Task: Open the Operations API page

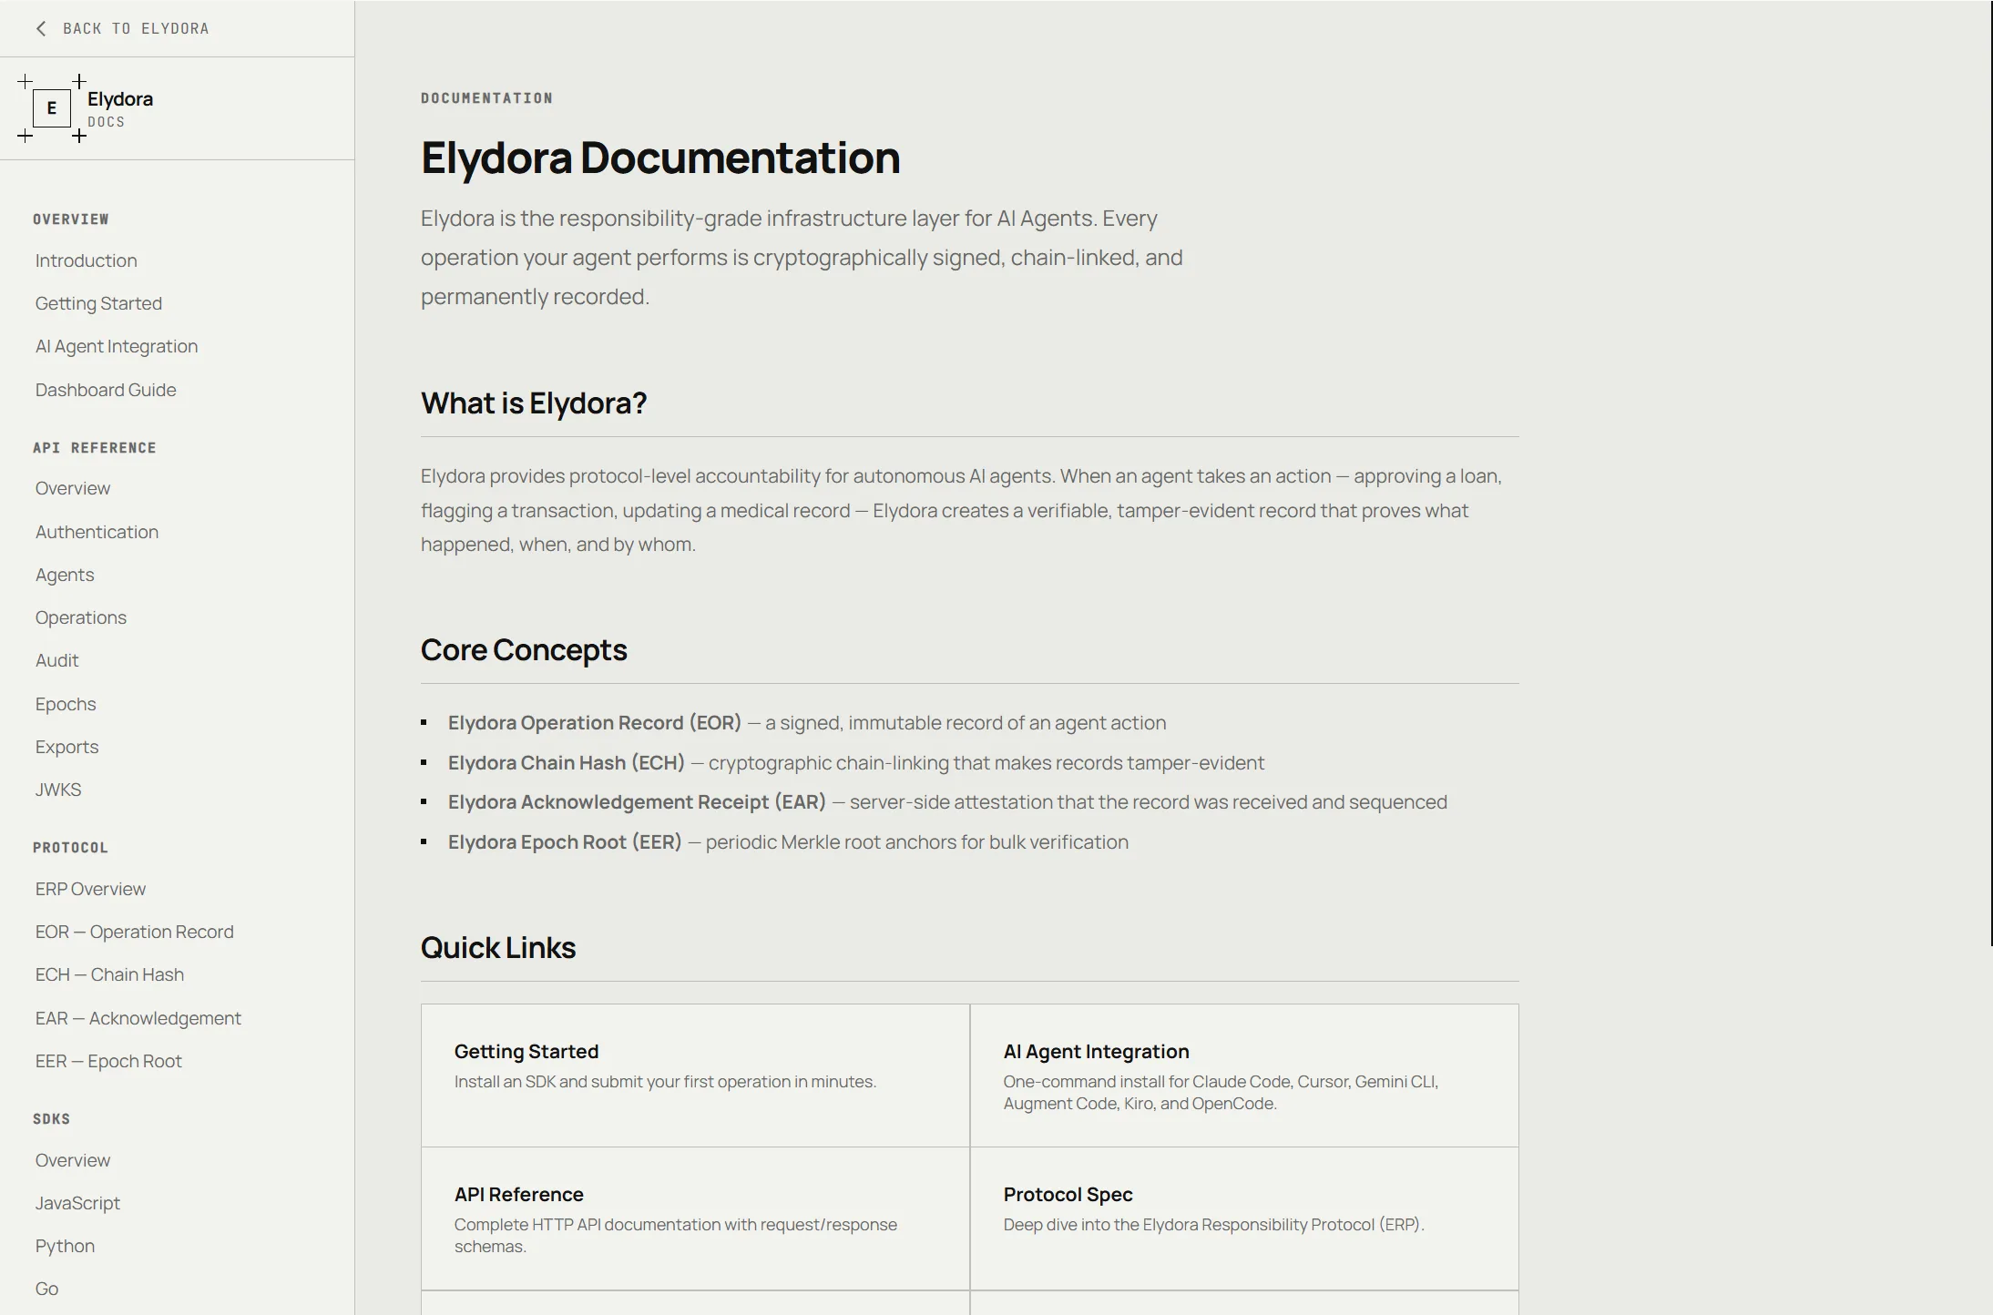Action: click(81, 617)
